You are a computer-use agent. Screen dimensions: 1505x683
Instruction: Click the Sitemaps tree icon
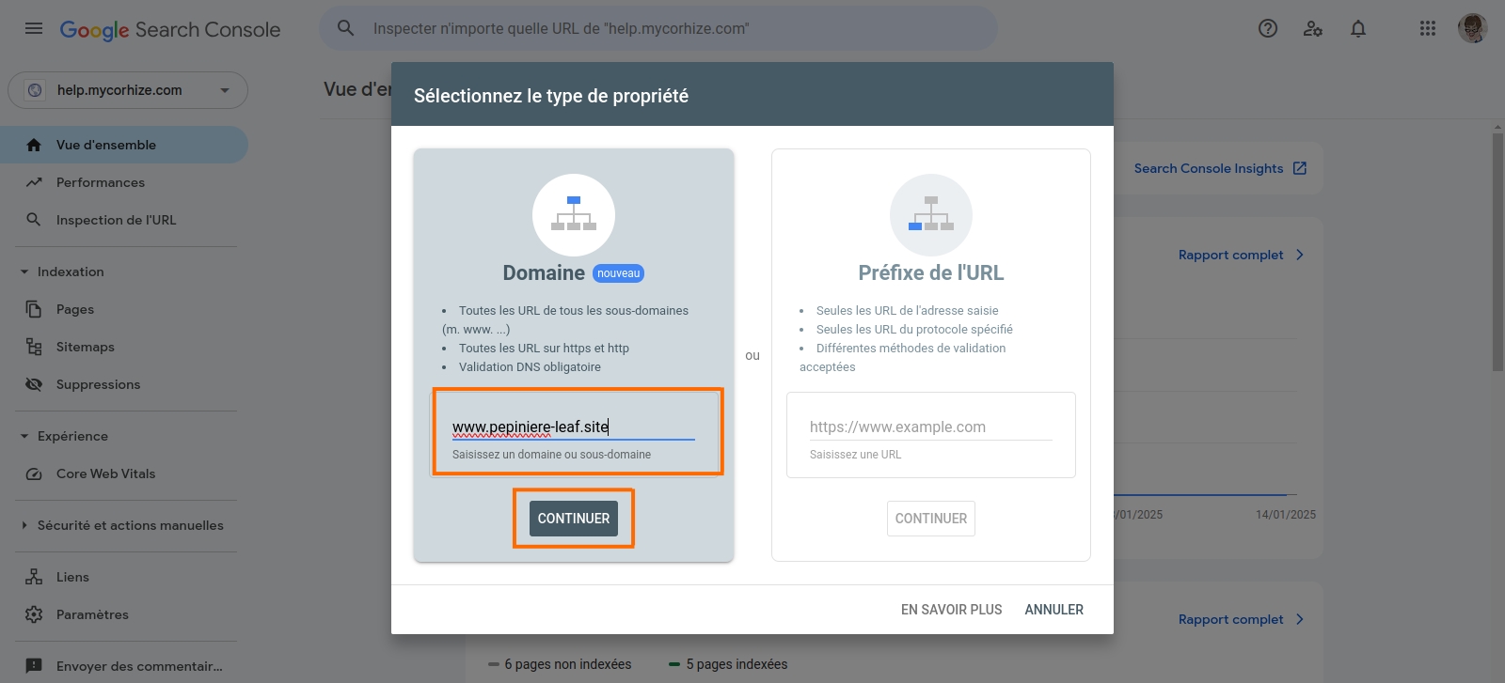point(34,347)
